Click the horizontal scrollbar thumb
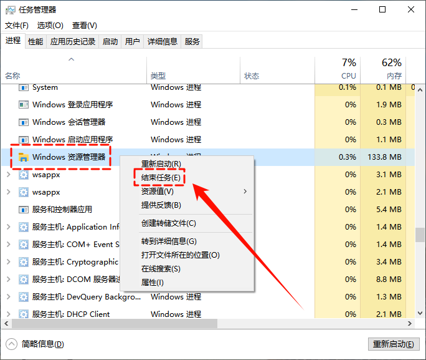 [115, 324]
